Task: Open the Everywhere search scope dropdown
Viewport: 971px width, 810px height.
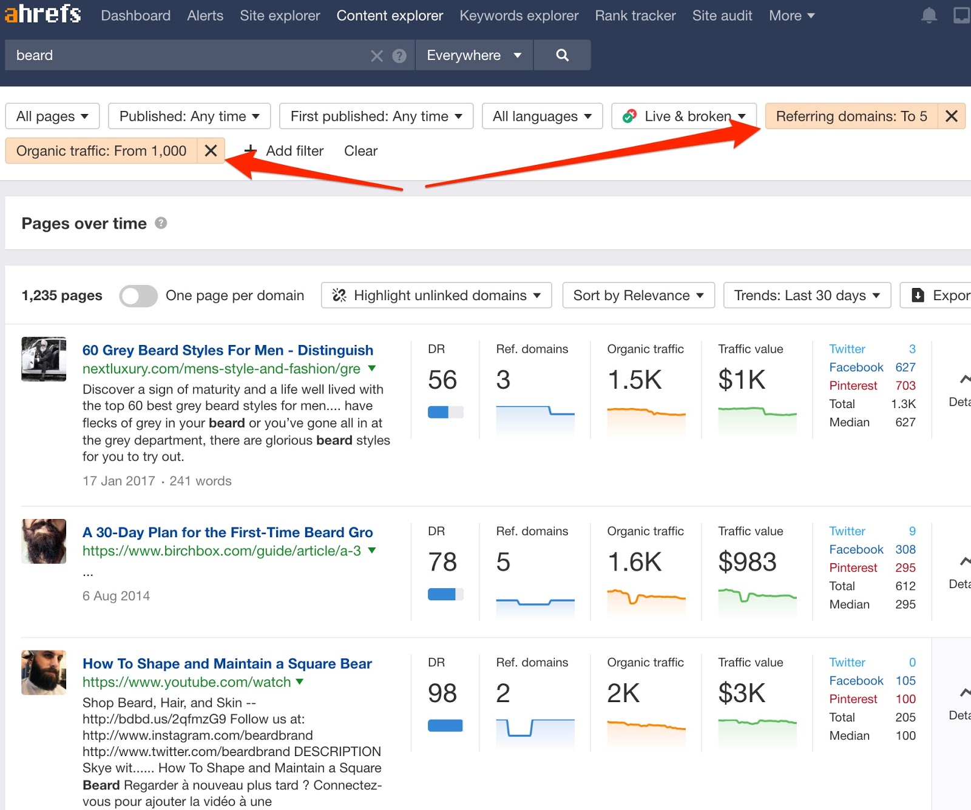Action: pos(473,55)
